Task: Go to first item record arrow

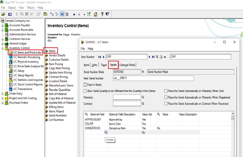Action: (100, 57)
